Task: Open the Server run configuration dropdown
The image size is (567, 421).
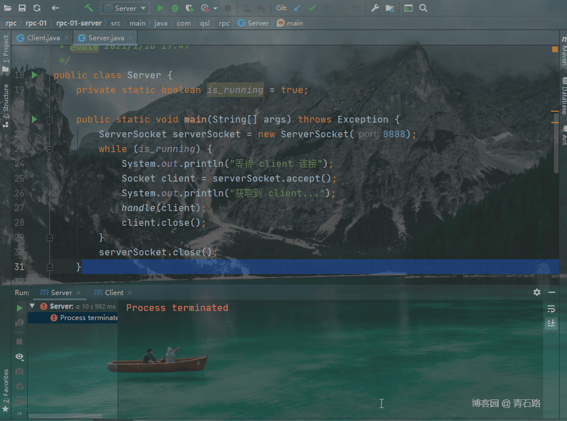Action: click(125, 8)
